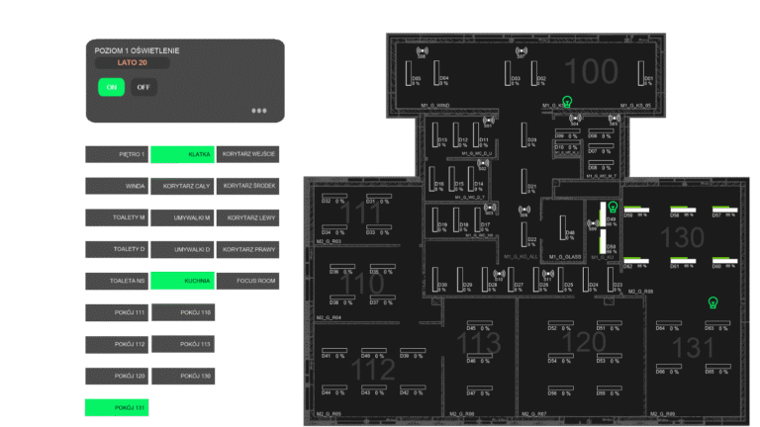This screenshot has width=760, height=427.
Task: Turn lighting ON with green button
Action: tap(112, 87)
